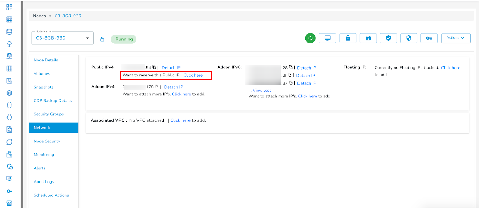The height and width of the screenshot is (208, 479).
Task: Click the padlock lock-node toolbar button
Action: pyautogui.click(x=348, y=38)
